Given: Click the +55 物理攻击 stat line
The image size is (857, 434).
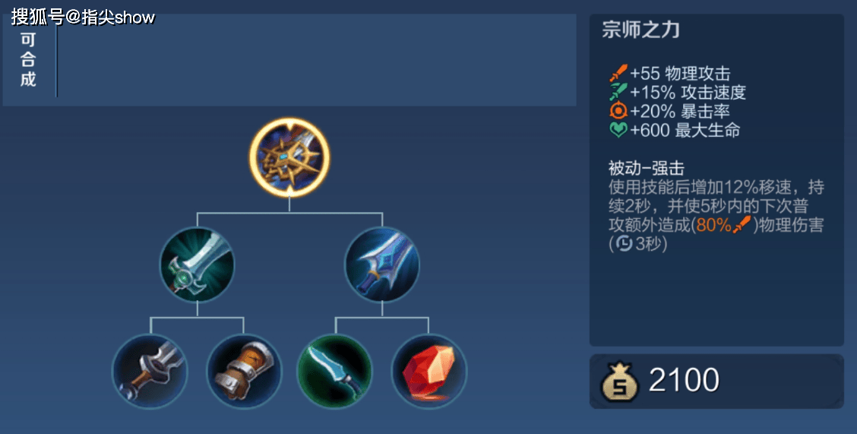Looking at the screenshot, I should coord(670,73).
